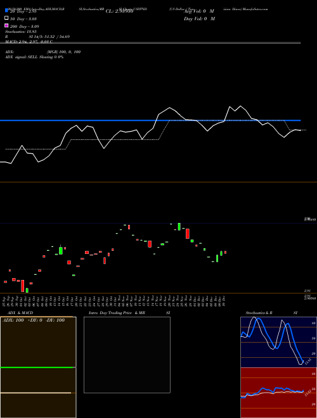Click the green ADX line in the ADX panel
317x418 pixels.
click(x=37, y=367)
